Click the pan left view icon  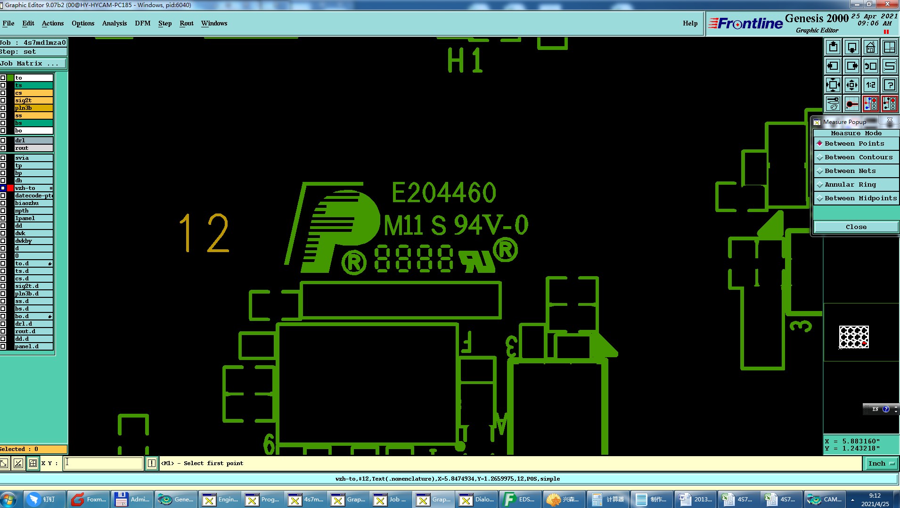point(833,66)
